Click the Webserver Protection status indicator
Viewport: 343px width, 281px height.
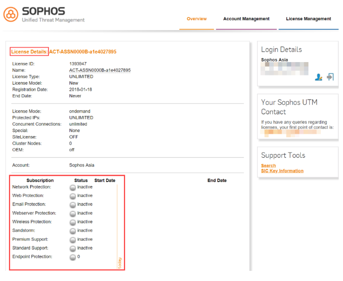tap(73, 214)
